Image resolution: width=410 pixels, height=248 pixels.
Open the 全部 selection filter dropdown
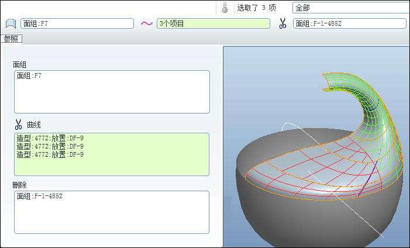pyautogui.click(x=351, y=8)
